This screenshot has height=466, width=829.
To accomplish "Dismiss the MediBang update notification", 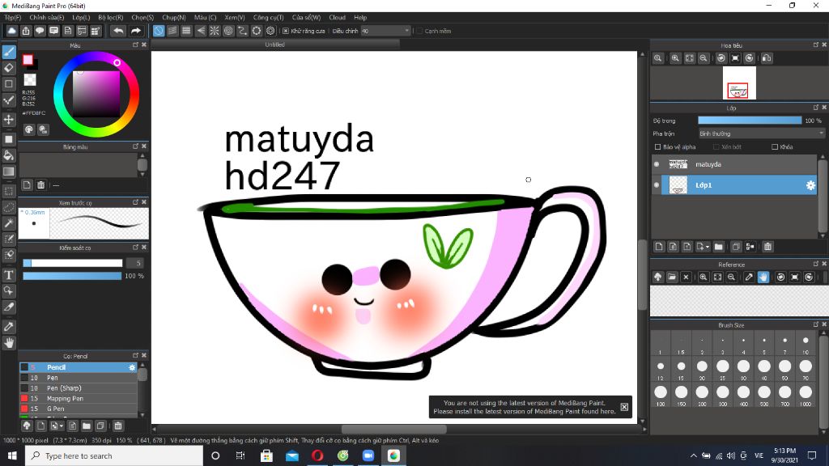I will [x=624, y=407].
